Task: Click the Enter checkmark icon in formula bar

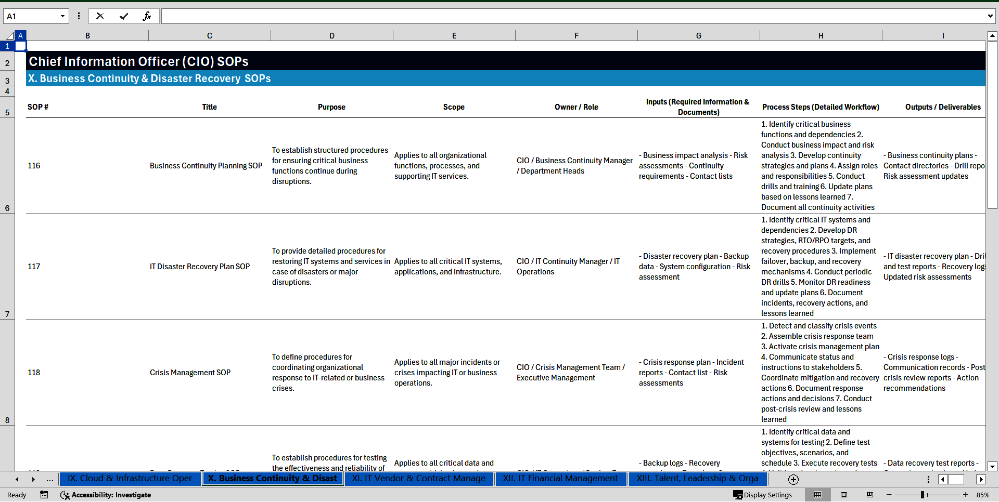Action: (124, 16)
